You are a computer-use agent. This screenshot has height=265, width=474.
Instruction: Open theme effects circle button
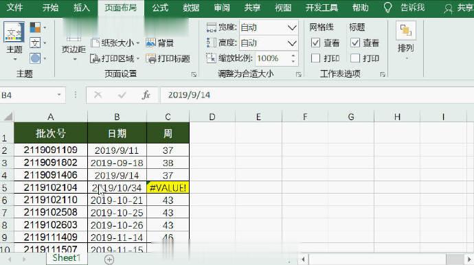38,58
